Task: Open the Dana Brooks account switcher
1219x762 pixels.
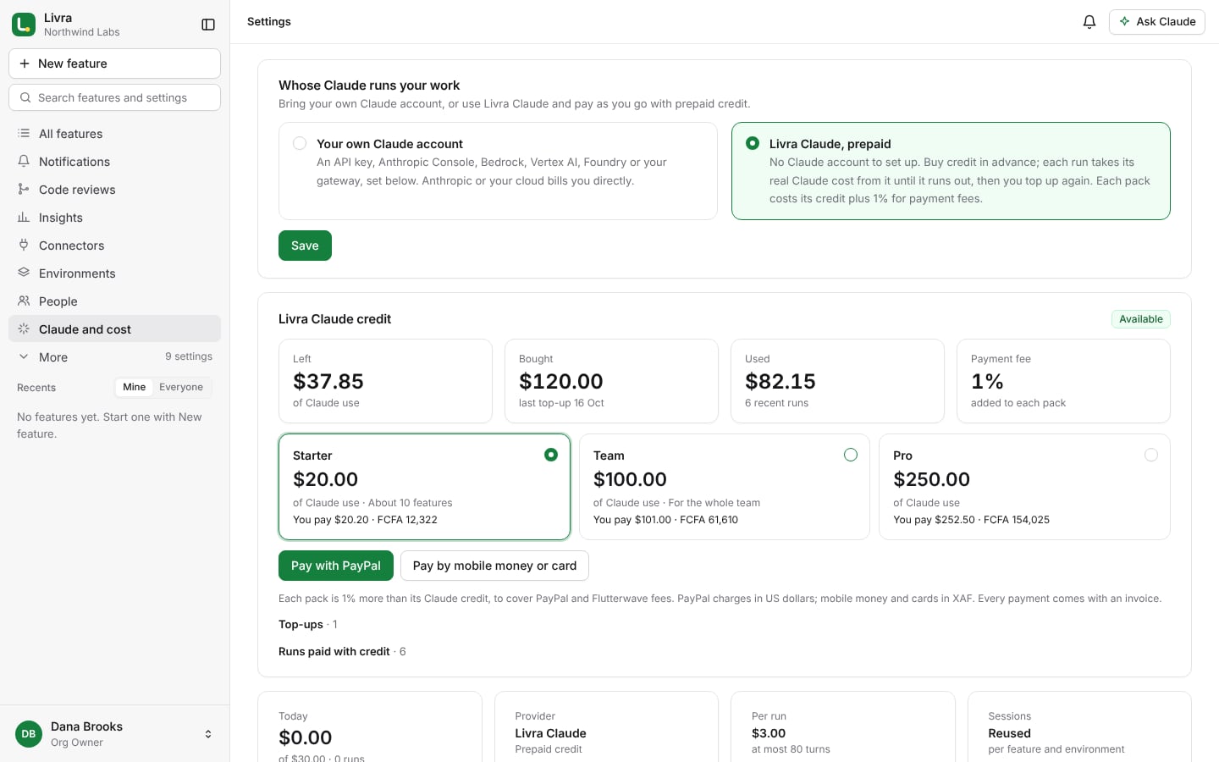Action: (x=114, y=734)
